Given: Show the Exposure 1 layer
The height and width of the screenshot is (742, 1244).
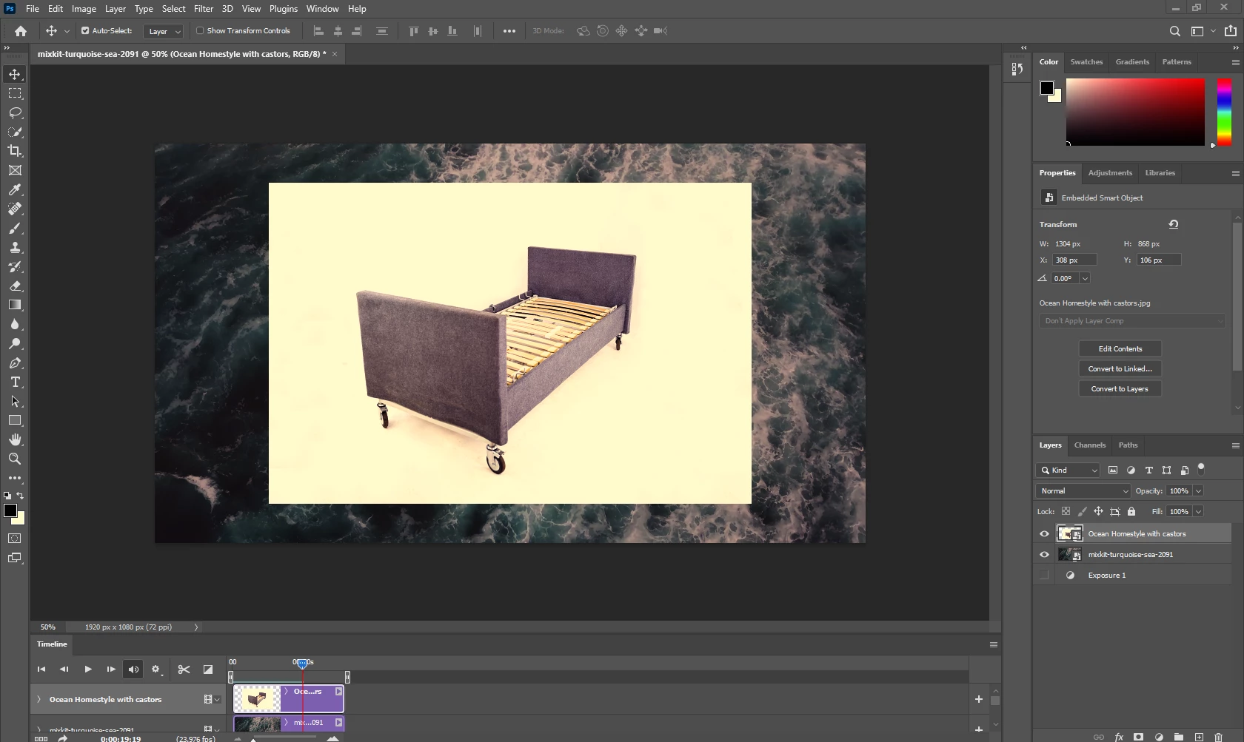Looking at the screenshot, I should pos(1044,576).
